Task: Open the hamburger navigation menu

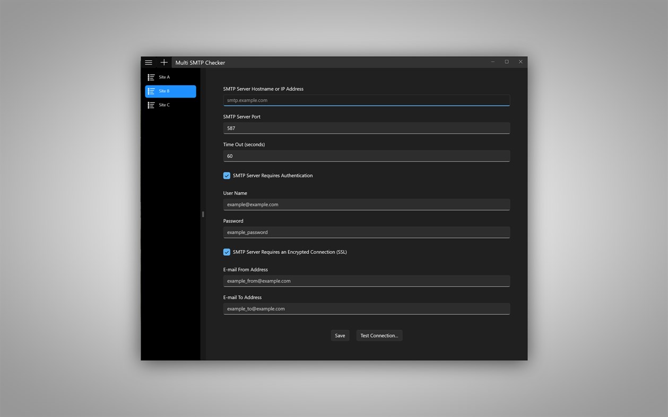Action: [149, 62]
